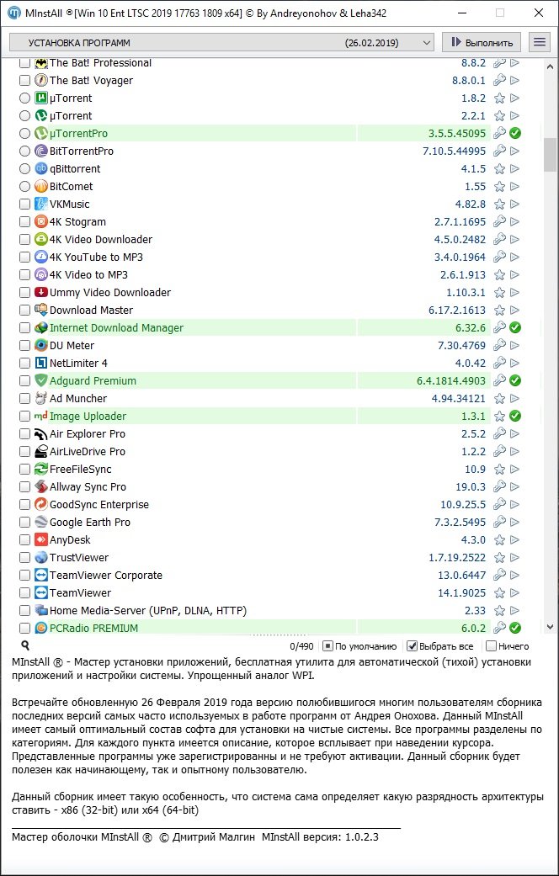559x876 pixels.
Task: Open the hamburger menu at top right
Action: pos(539,42)
